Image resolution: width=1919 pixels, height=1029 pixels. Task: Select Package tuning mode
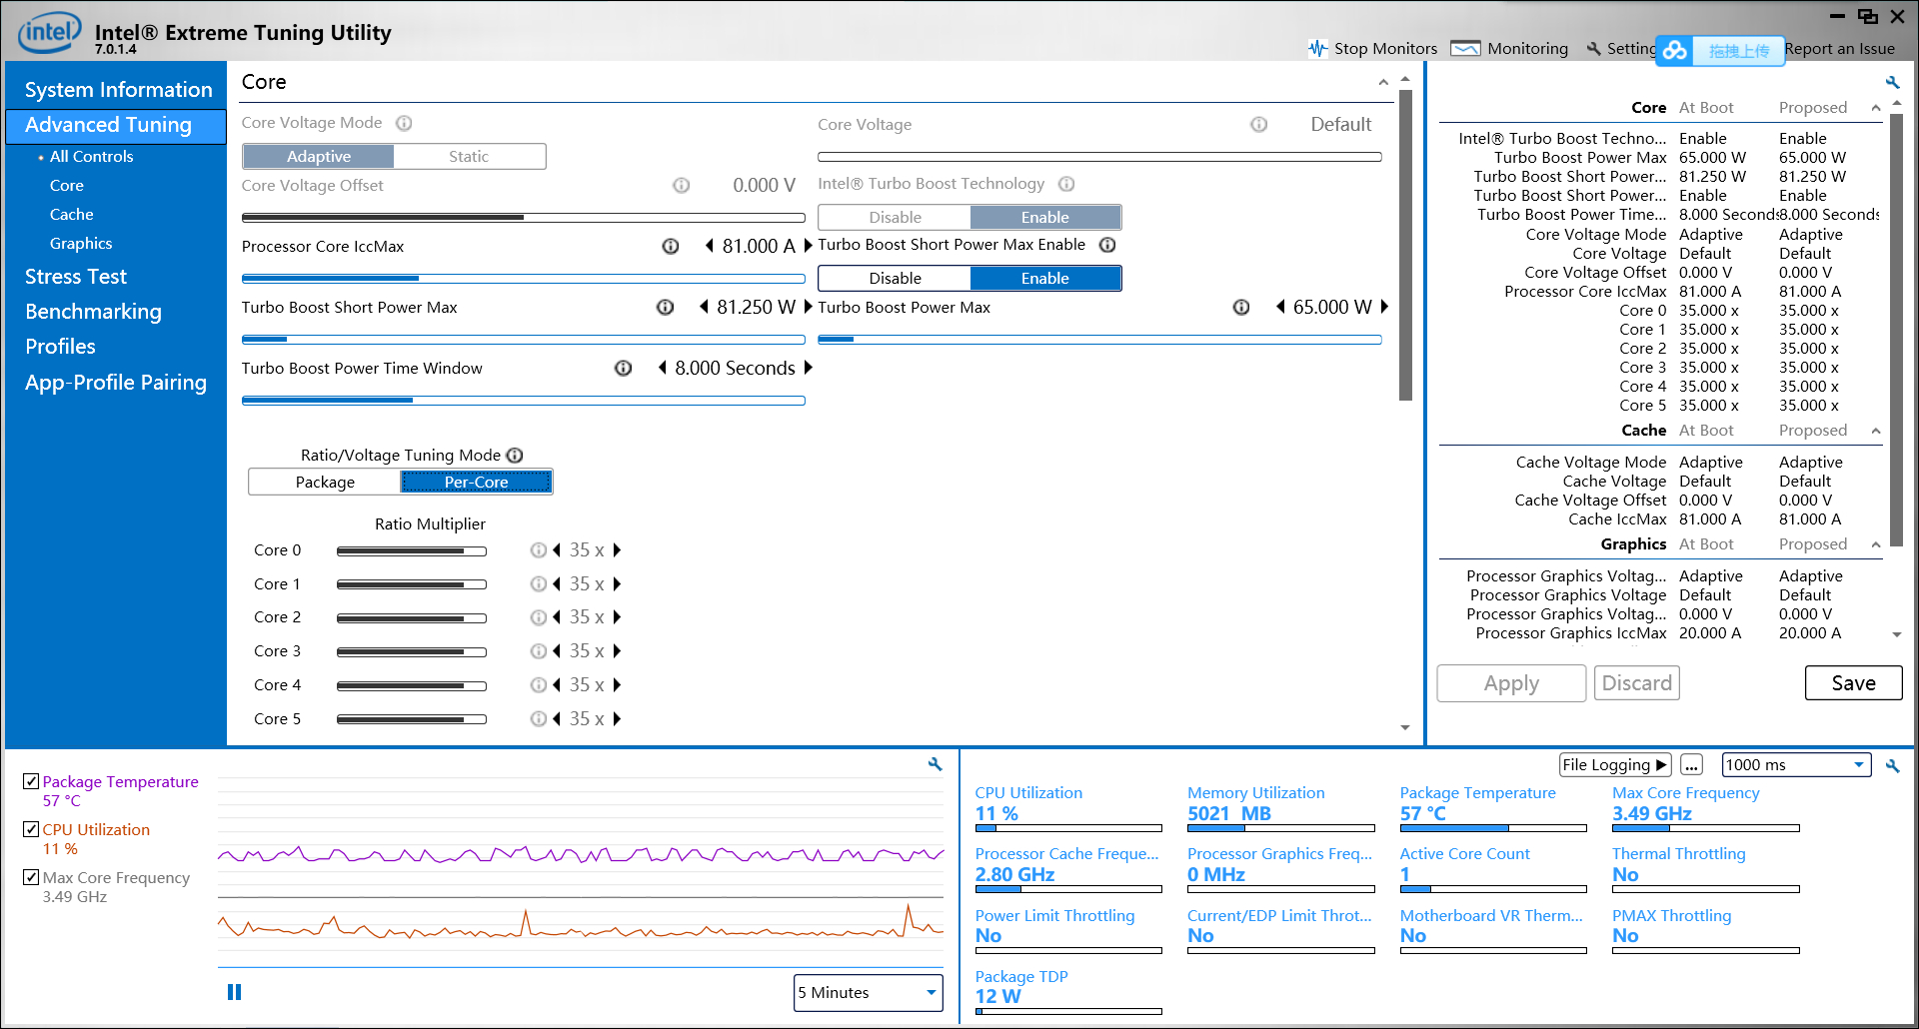click(325, 482)
